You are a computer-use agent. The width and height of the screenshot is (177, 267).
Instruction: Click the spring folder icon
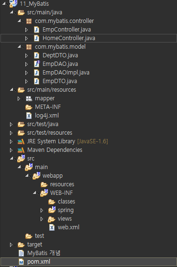[x=52, y=210]
